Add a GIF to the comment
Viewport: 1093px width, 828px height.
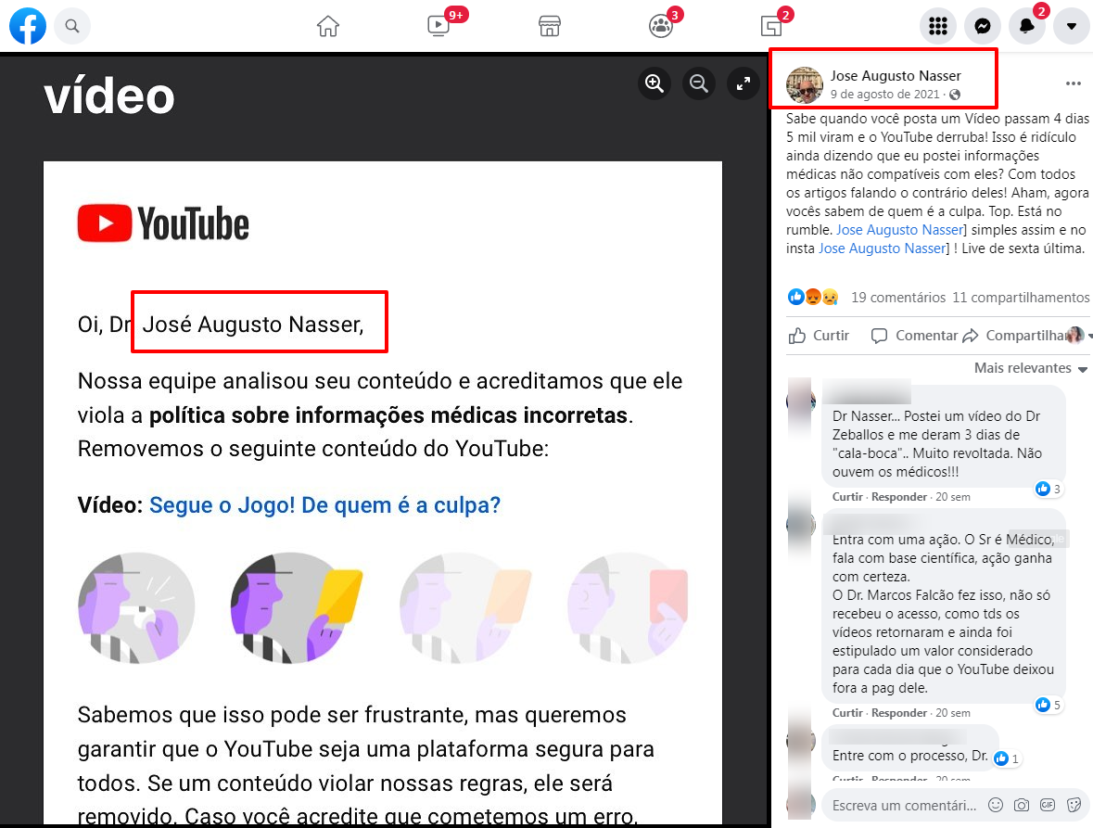[x=1047, y=805]
